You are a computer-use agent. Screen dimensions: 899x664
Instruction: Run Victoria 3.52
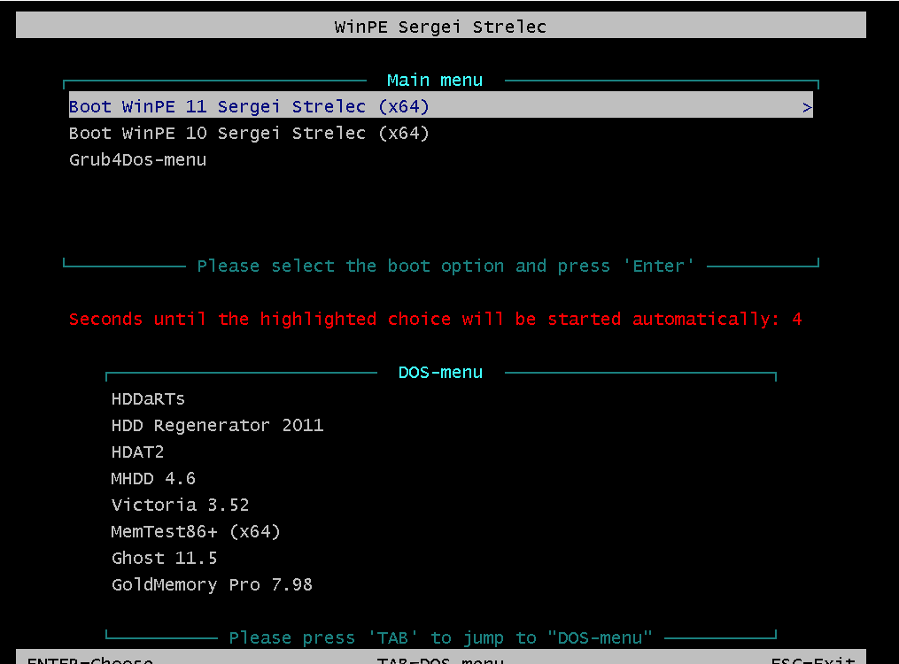tap(180, 505)
